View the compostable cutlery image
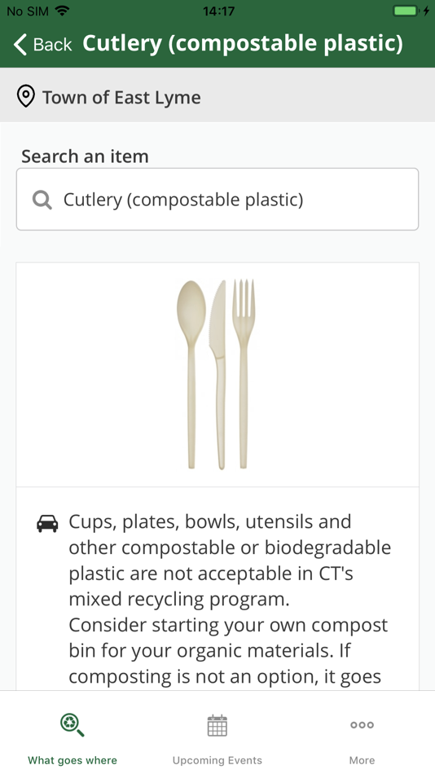 coord(217,375)
